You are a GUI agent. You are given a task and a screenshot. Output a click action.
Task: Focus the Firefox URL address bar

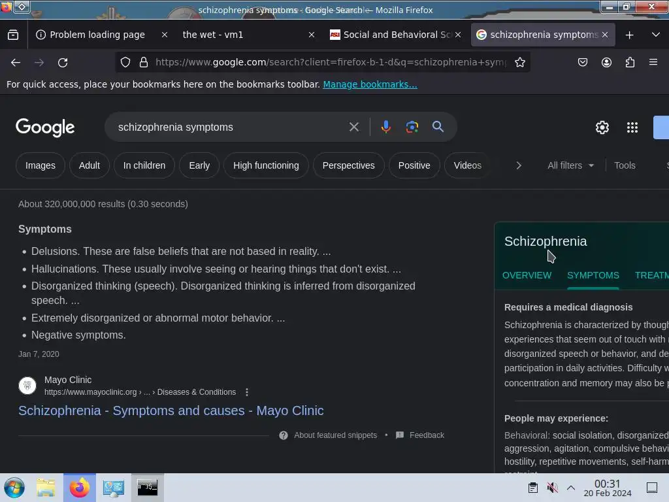(x=330, y=62)
